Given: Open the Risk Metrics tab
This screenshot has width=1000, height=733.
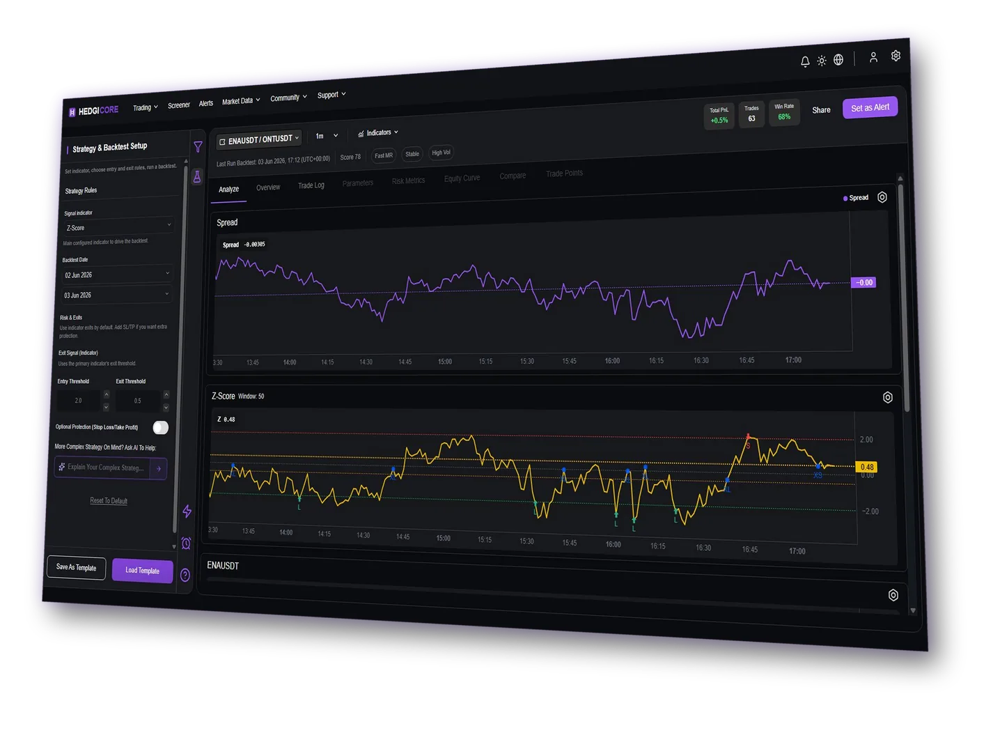Looking at the screenshot, I should pyautogui.click(x=408, y=181).
